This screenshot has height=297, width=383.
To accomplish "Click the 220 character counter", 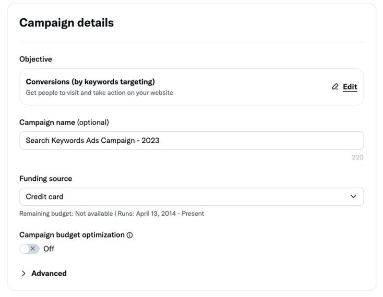I will (x=357, y=157).
